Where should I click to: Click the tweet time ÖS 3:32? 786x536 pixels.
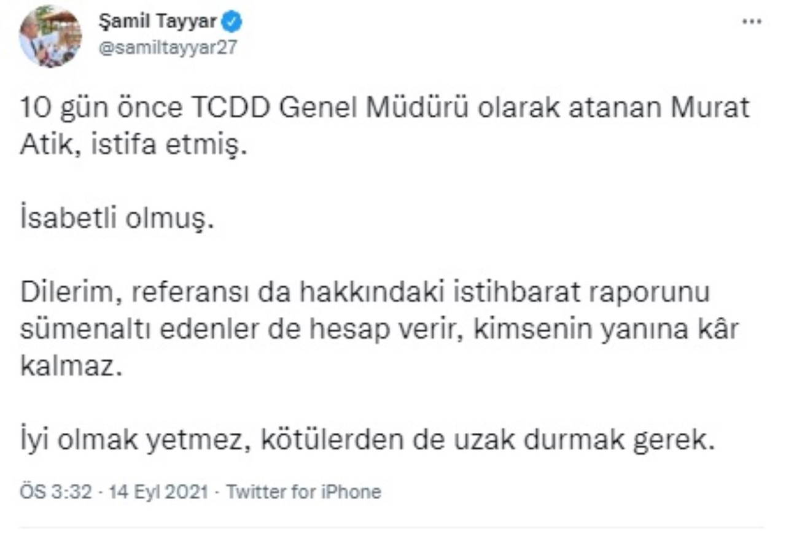(55, 492)
